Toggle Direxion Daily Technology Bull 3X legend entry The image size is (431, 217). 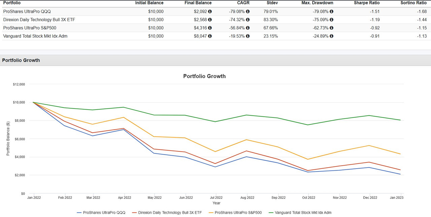pyautogui.click(x=167, y=213)
